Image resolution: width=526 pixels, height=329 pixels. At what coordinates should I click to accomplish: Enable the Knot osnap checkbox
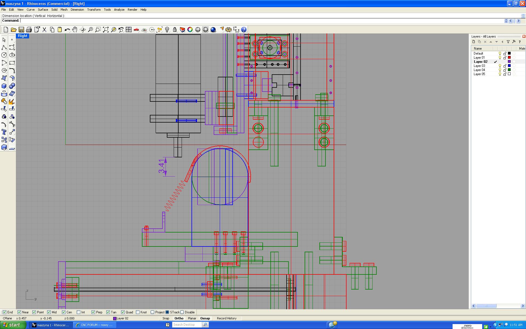tap(138, 312)
